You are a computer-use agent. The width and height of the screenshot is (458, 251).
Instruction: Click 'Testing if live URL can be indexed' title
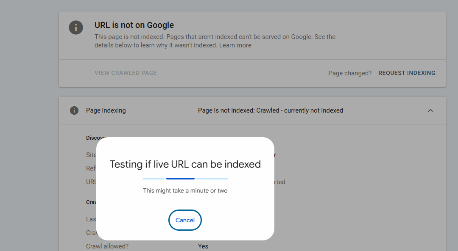(185, 164)
